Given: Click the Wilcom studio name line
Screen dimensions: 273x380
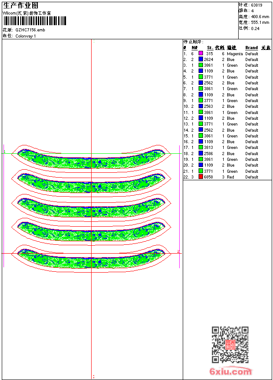Looking at the screenshot, I should click(27, 13).
